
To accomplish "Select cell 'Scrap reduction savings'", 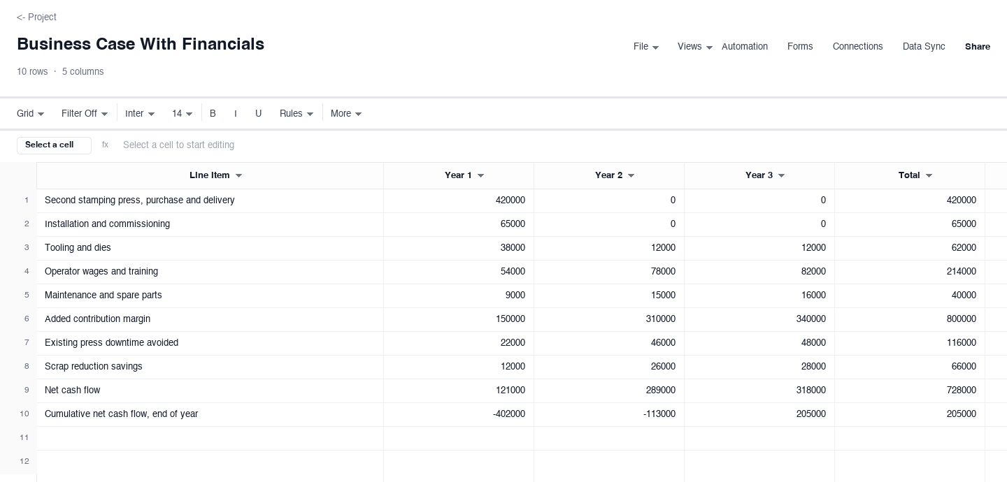I will pos(210,367).
